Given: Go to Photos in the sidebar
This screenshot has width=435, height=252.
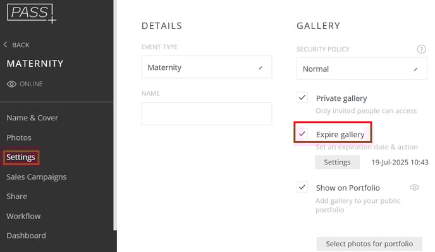Looking at the screenshot, I should pyautogui.click(x=19, y=137).
